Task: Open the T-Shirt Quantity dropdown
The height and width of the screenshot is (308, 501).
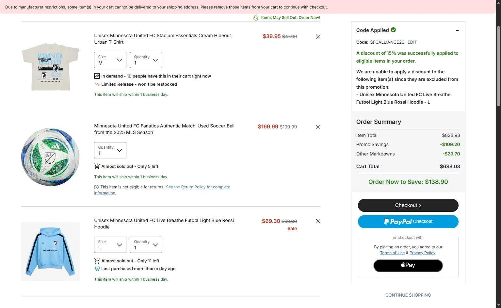Action: (146, 60)
